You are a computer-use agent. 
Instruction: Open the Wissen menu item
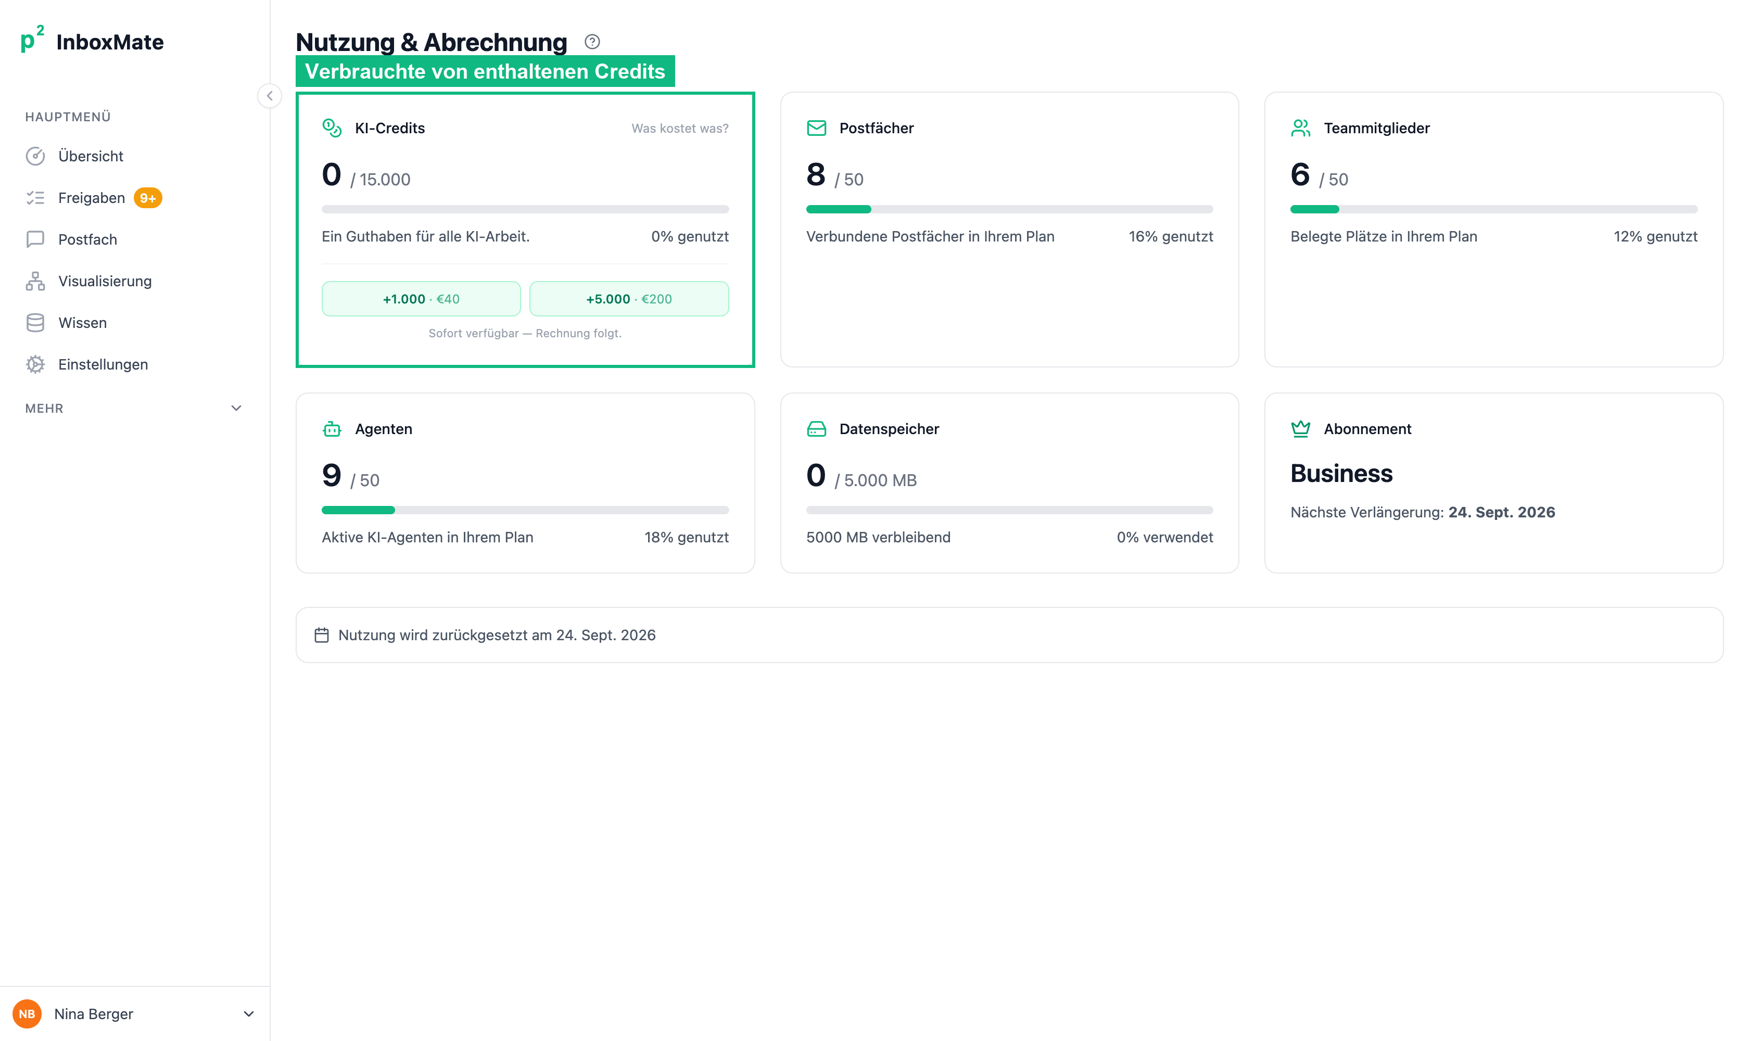coord(134,323)
